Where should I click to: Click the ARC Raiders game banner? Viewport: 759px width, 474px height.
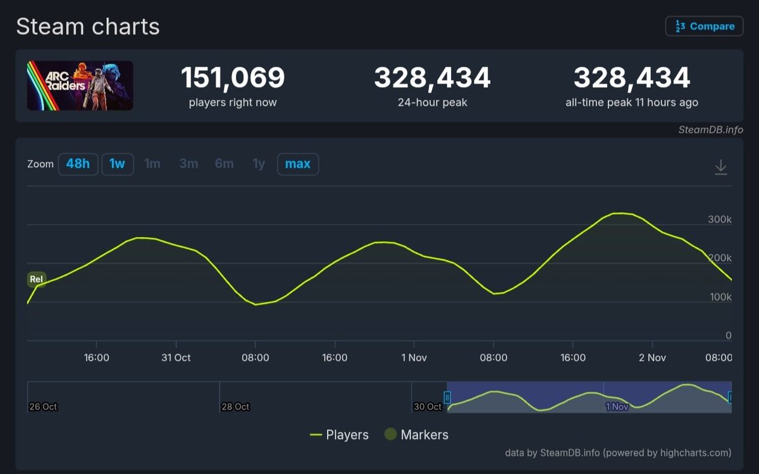pos(79,86)
